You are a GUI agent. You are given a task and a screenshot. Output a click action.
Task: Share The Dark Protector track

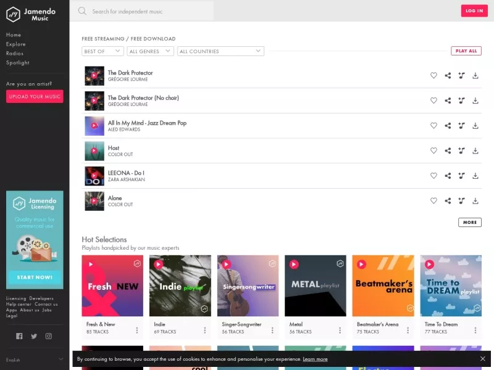point(448,75)
